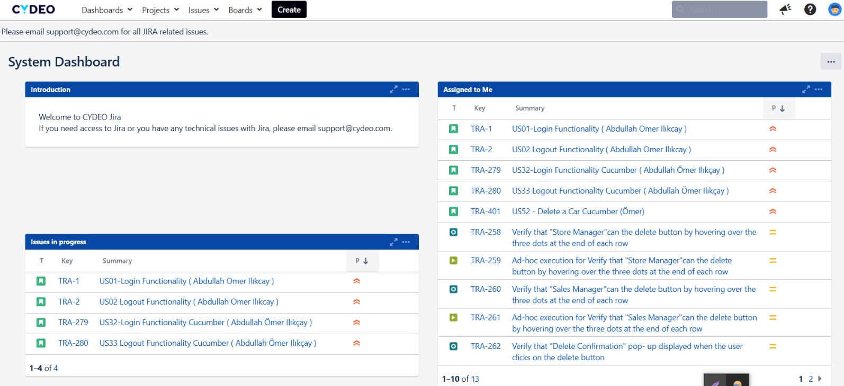
Task: Click the Create button
Action: pyautogui.click(x=289, y=10)
